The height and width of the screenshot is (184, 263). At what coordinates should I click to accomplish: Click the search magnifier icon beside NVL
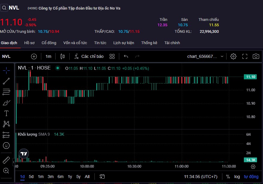coord(4,8)
